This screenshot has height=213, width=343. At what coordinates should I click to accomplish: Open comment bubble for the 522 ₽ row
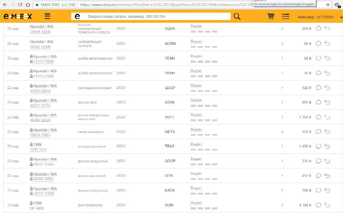[x=318, y=88]
